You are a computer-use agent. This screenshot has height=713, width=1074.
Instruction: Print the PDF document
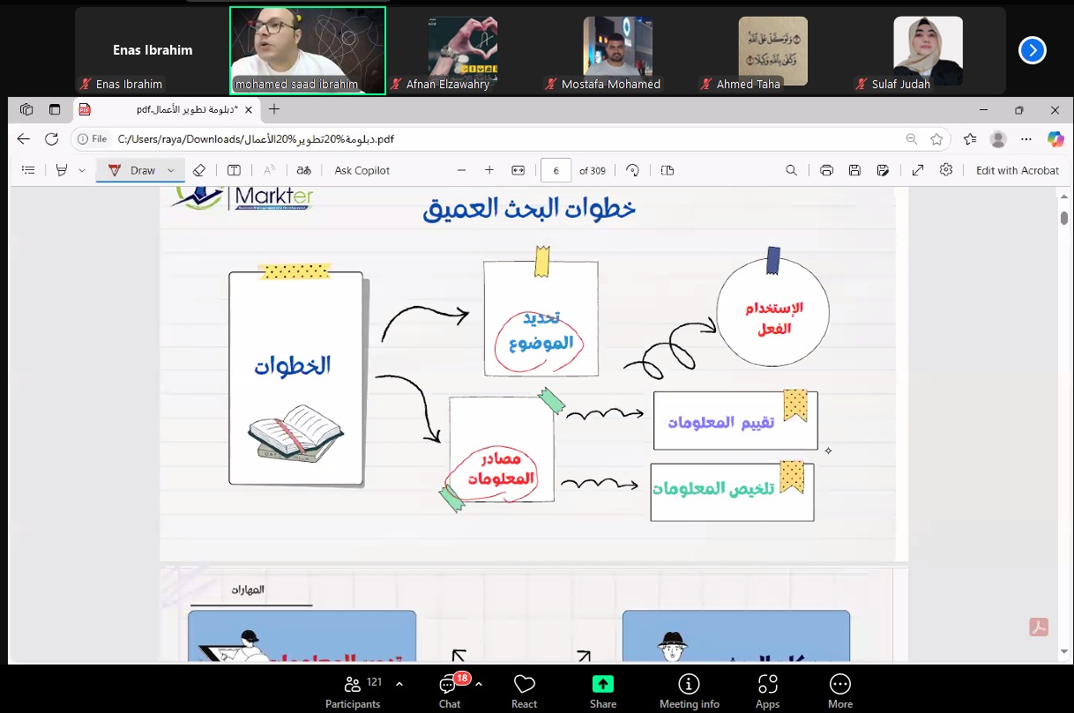826,170
